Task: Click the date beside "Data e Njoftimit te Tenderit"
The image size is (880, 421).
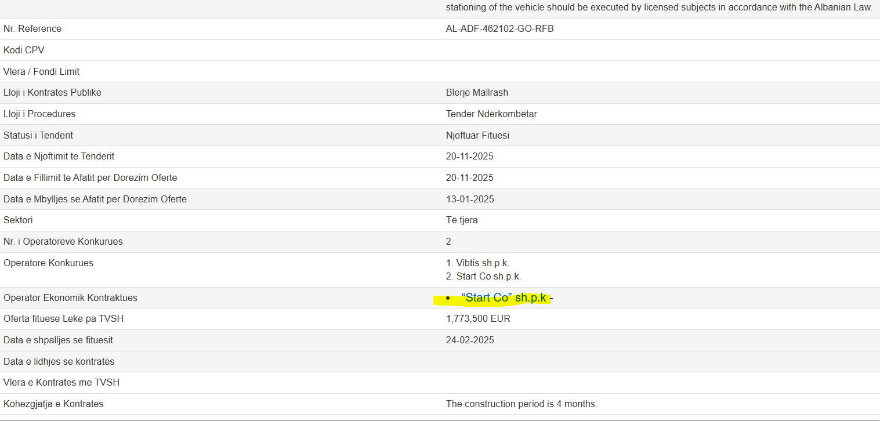Action: (x=470, y=157)
